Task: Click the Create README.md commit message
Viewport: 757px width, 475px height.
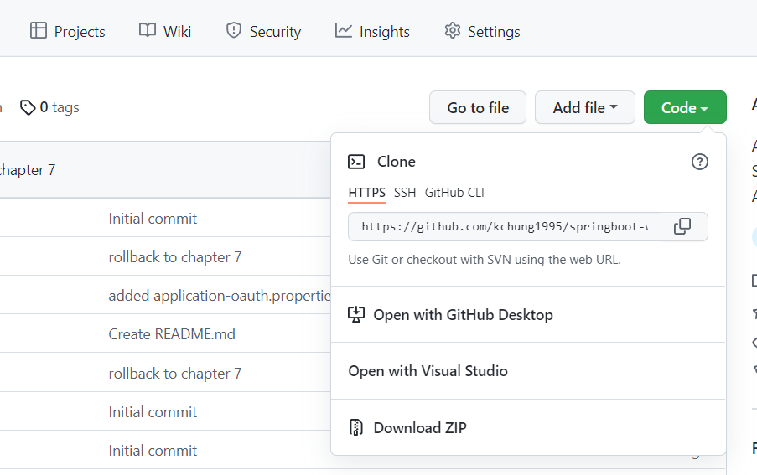Action: (172, 334)
